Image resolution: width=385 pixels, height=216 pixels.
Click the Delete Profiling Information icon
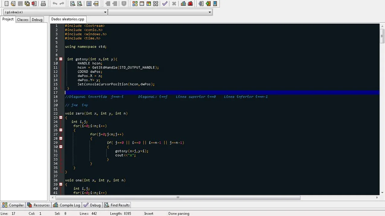pyautogui.click(x=190, y=4)
